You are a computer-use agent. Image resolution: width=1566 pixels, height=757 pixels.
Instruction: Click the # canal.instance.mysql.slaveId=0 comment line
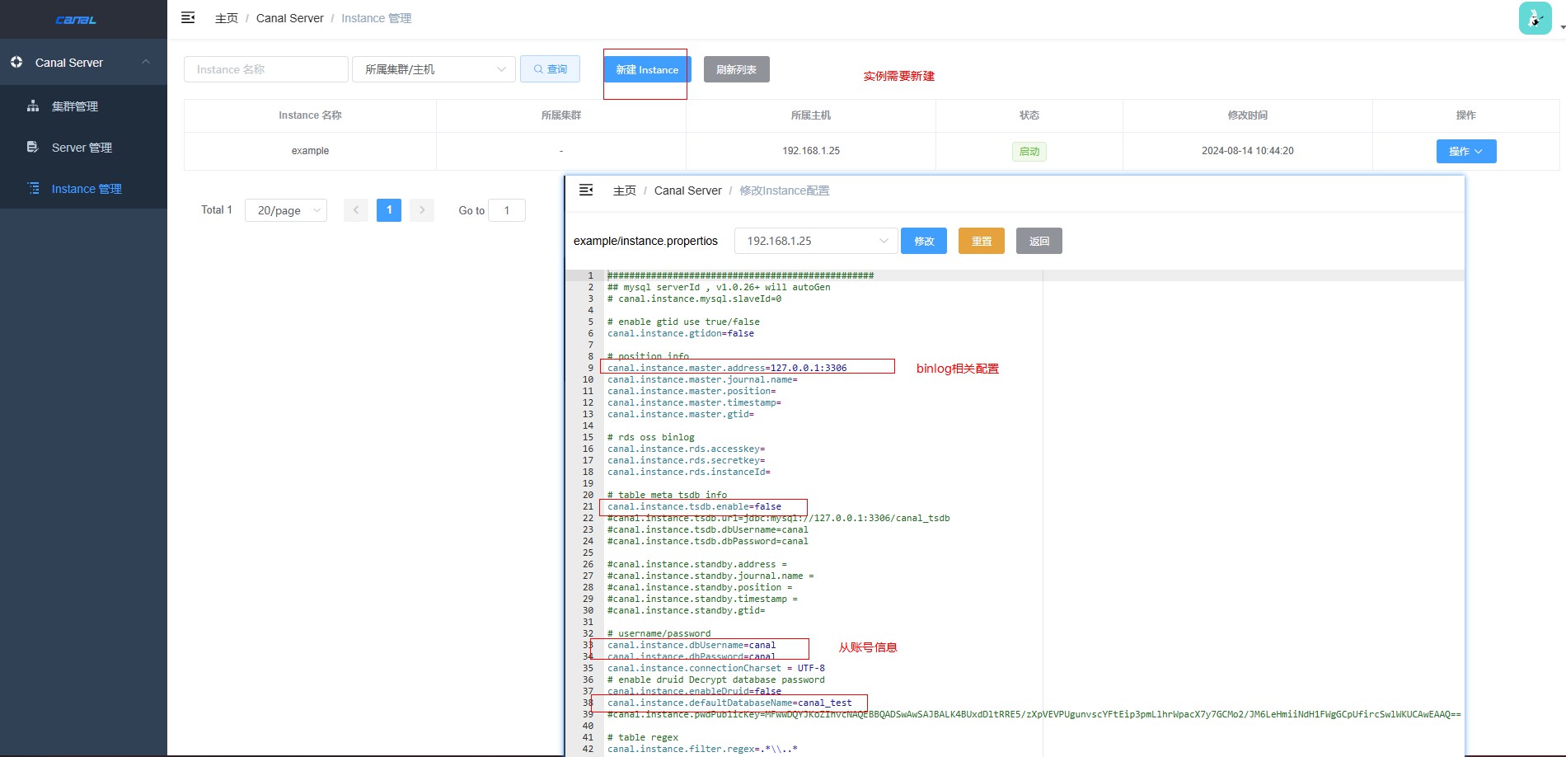(694, 299)
